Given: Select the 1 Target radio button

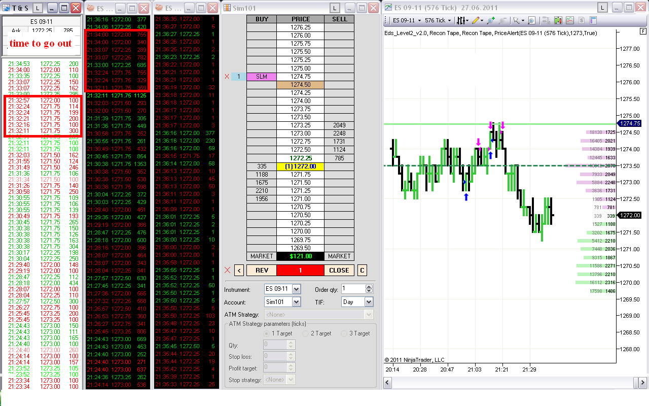Looking at the screenshot, I should (x=267, y=333).
